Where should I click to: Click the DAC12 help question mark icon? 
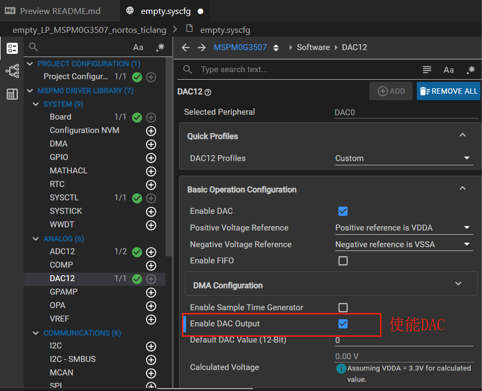[208, 92]
